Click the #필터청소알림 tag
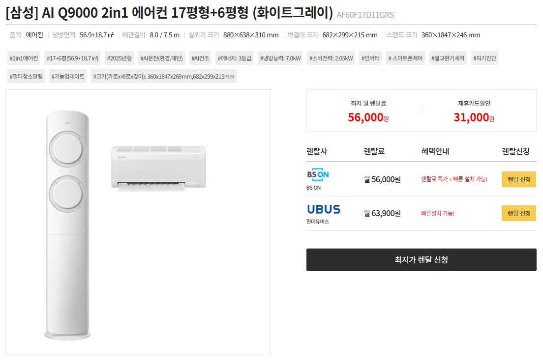543x361 pixels. [26, 76]
